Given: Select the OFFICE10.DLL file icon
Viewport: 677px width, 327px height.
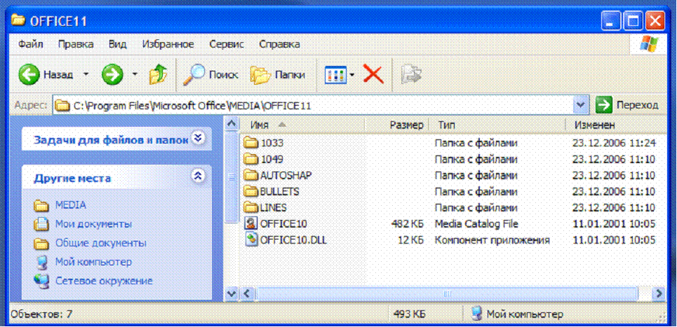Looking at the screenshot, I should click(250, 239).
